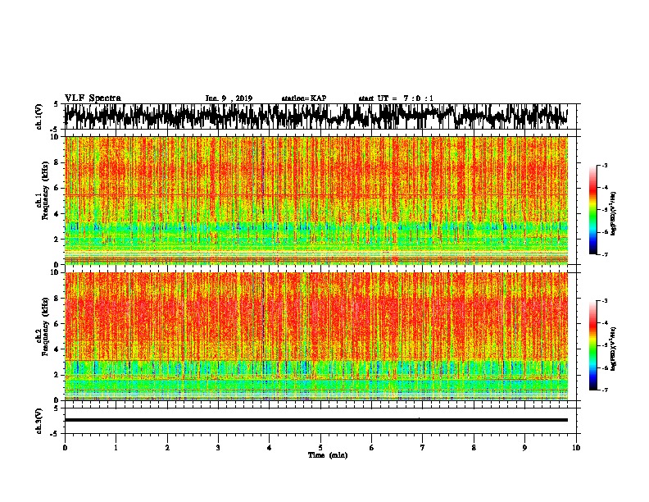Click the "2" tick on the time axis
Viewport: 649px width, 502px height.
(167, 448)
